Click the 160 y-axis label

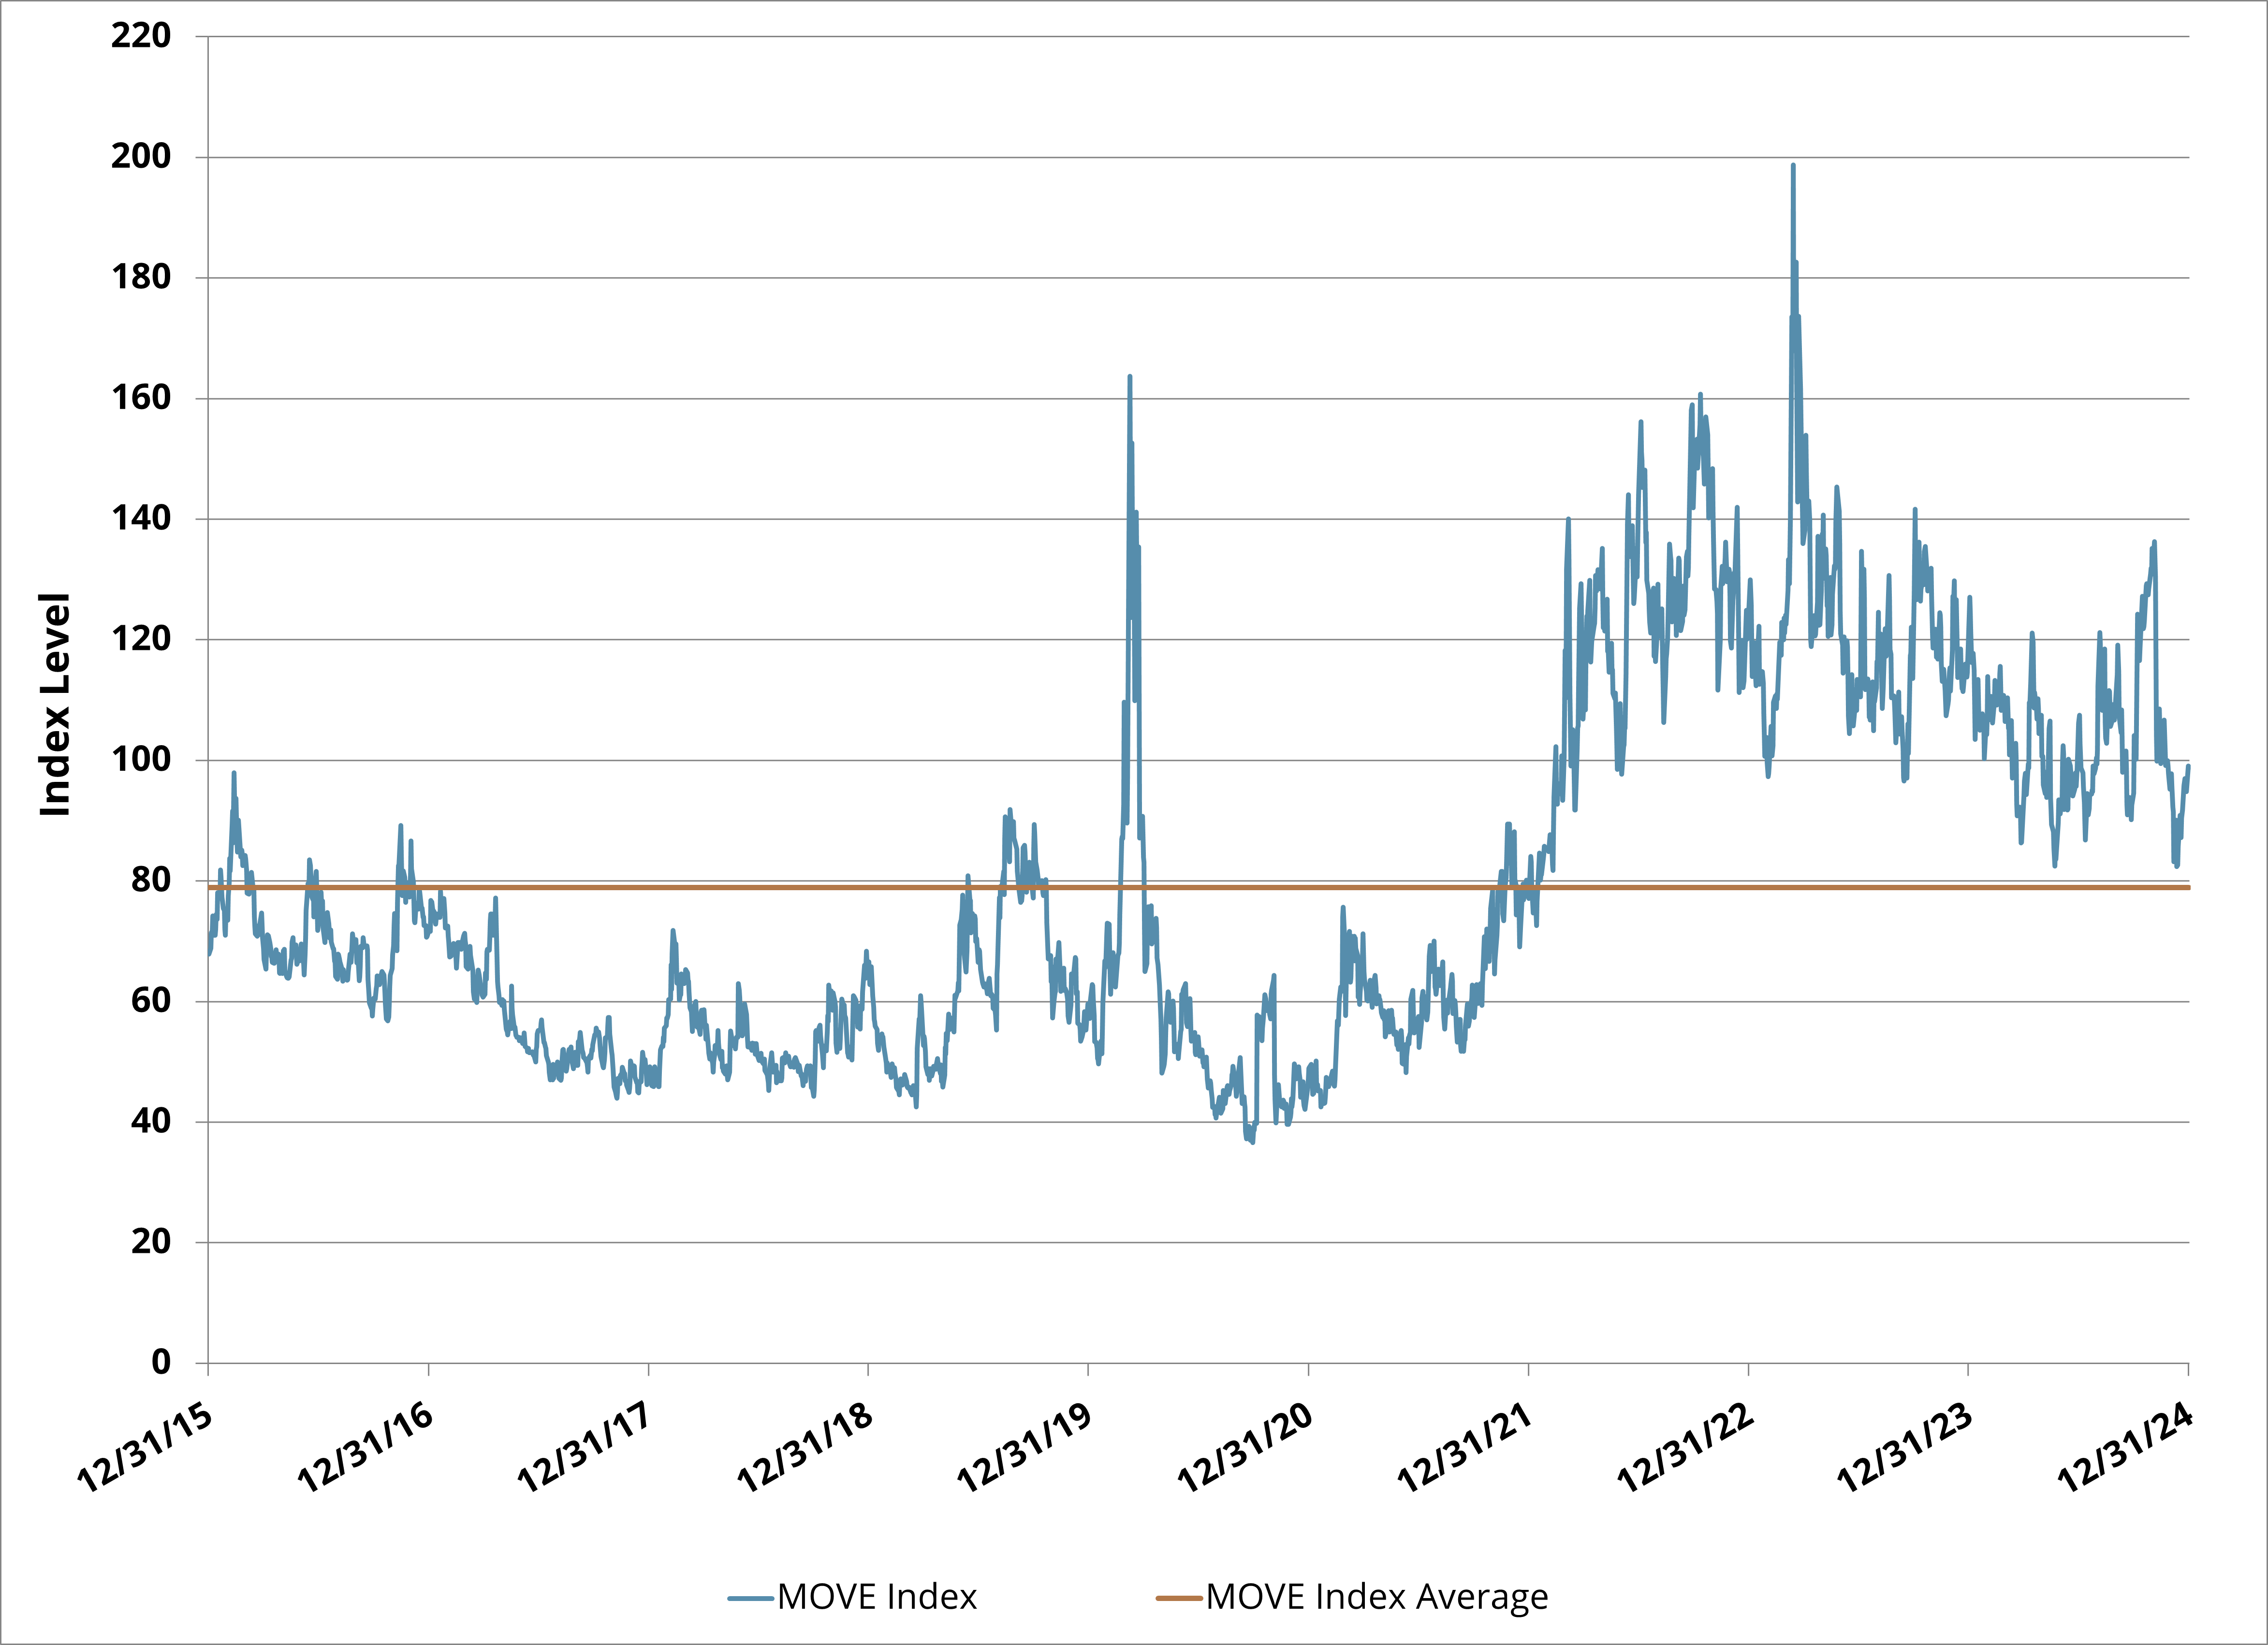point(141,398)
